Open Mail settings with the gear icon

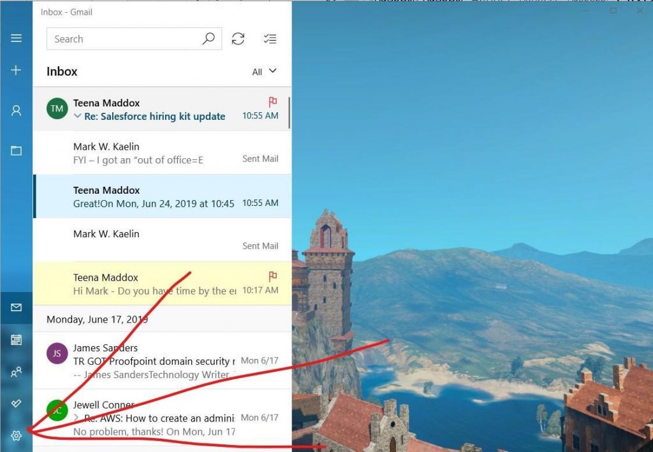click(16, 436)
